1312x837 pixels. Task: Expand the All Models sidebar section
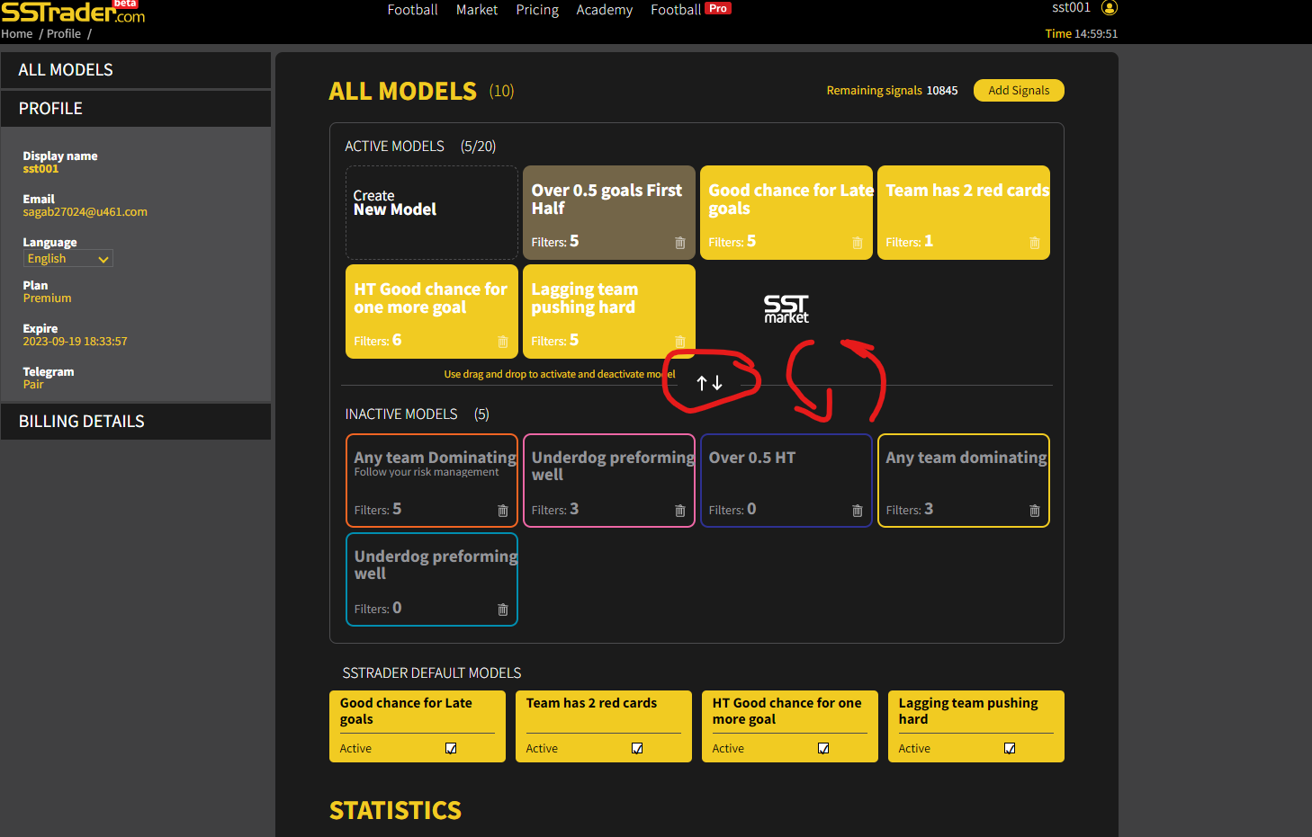pos(135,70)
